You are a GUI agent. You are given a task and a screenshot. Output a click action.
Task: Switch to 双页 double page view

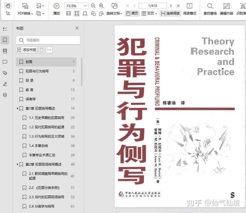click(149, 13)
